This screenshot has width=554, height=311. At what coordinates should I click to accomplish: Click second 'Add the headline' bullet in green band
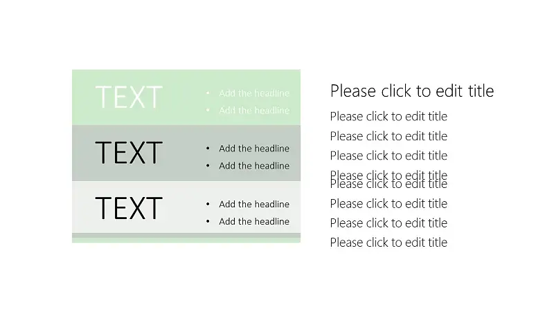(254, 110)
